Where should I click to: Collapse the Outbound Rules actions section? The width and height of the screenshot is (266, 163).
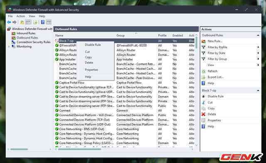coord(258,35)
